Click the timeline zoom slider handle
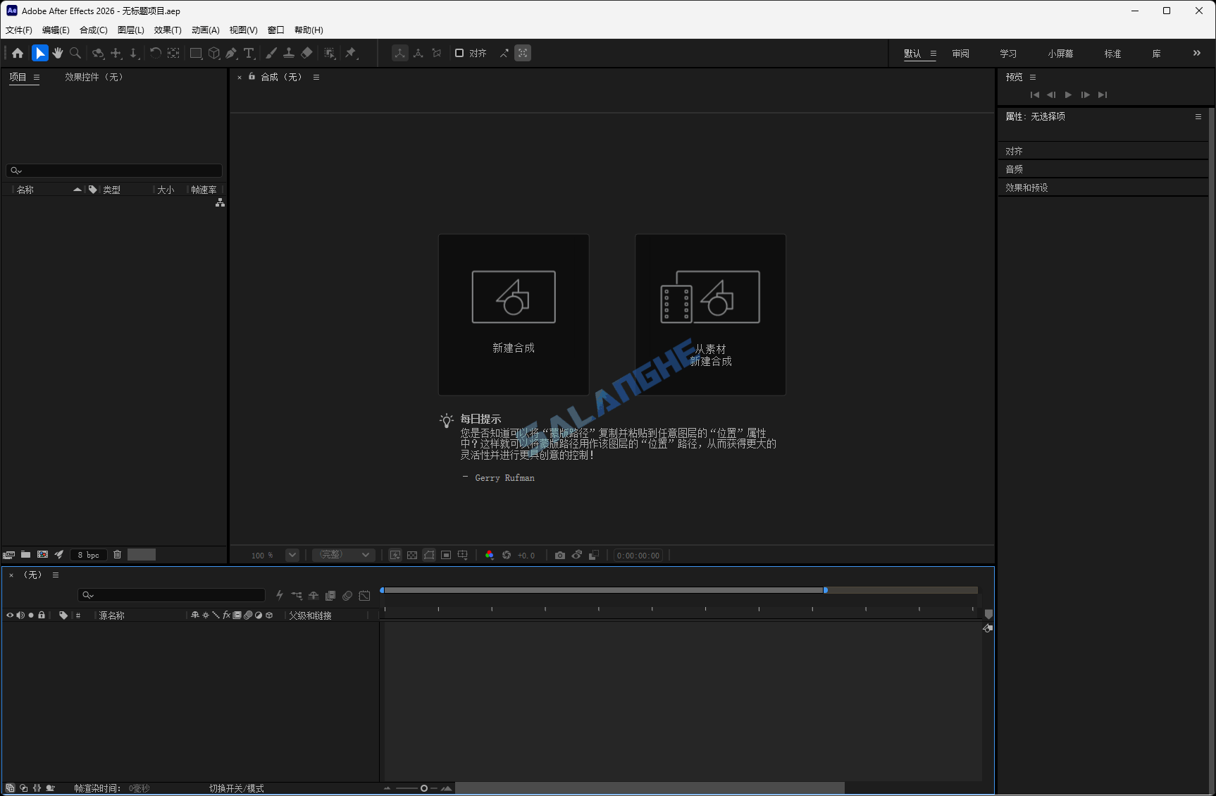 (424, 788)
